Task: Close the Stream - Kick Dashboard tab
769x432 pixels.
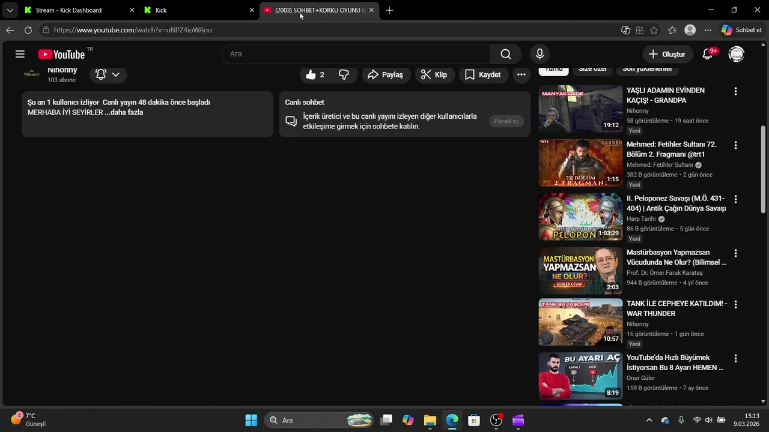Action: (132, 10)
